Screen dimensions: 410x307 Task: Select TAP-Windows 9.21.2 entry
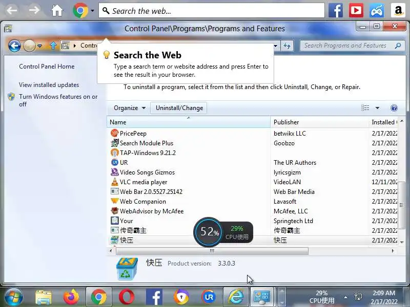(x=254, y=152)
